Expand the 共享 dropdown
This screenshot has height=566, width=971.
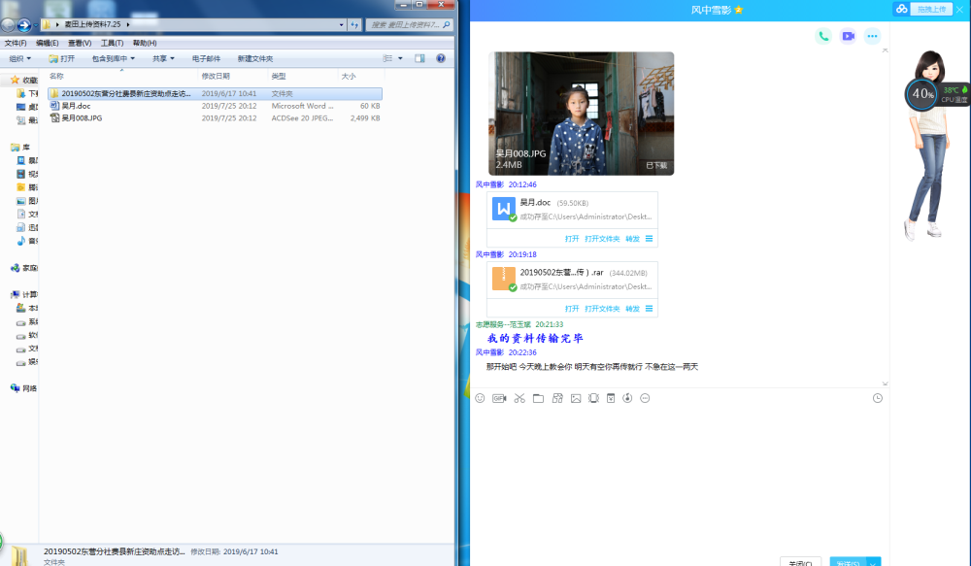(163, 59)
